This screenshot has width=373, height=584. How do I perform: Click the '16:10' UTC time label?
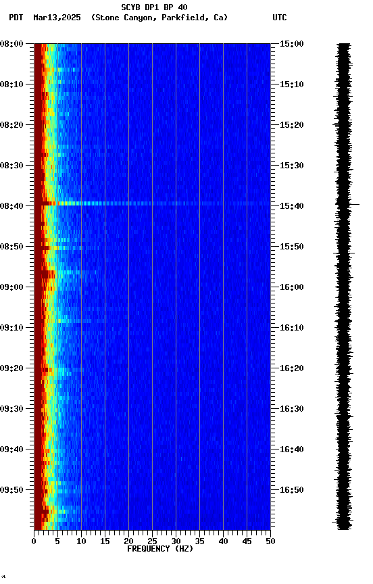click(292, 328)
